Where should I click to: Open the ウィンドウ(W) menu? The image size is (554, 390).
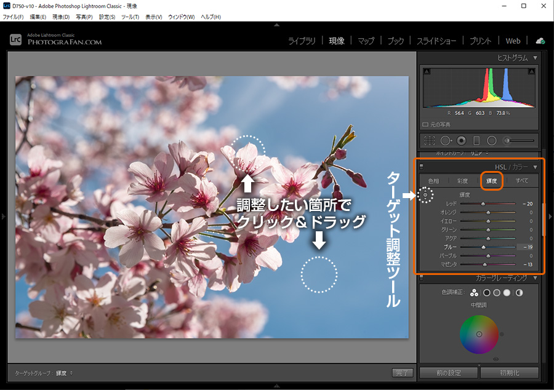pyautogui.click(x=181, y=17)
